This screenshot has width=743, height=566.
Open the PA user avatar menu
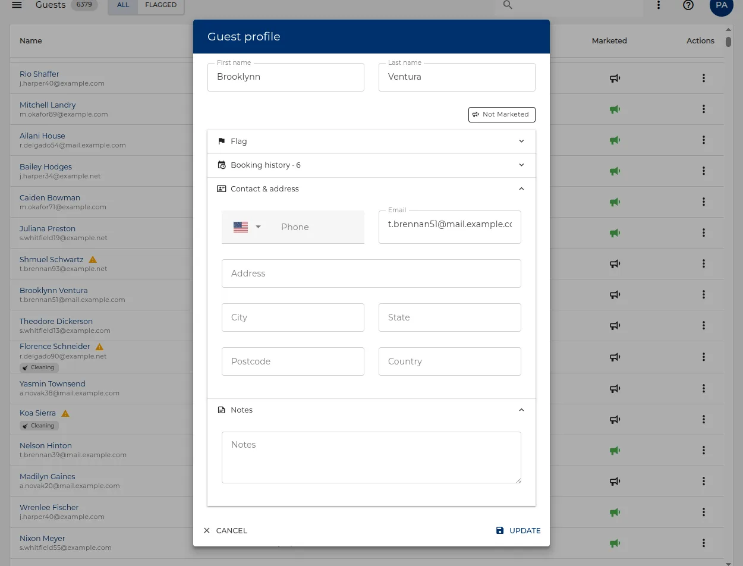point(722,5)
